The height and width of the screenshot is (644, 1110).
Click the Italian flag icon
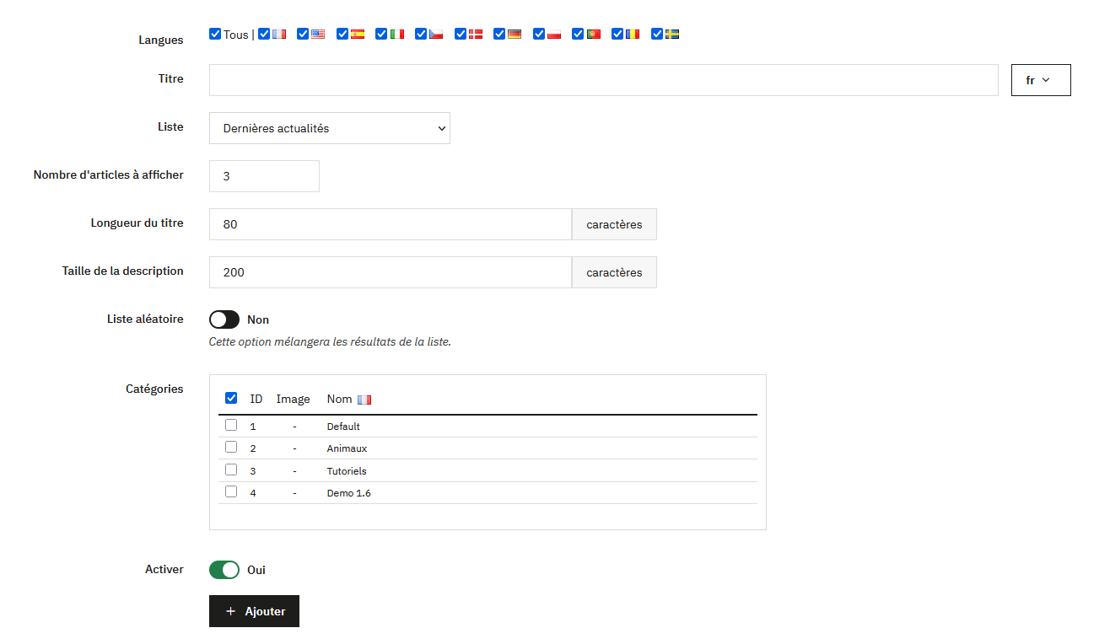pos(396,35)
